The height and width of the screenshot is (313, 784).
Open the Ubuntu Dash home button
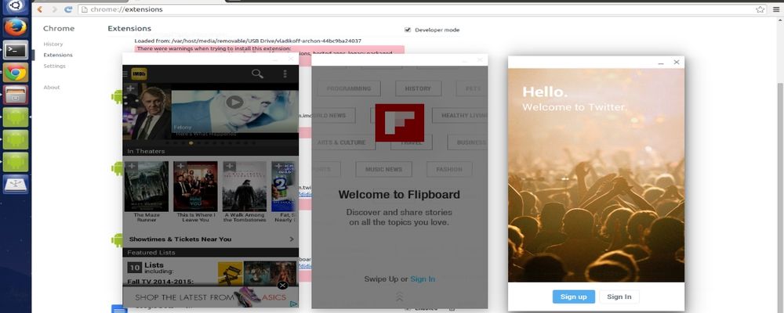pyautogui.click(x=16, y=6)
